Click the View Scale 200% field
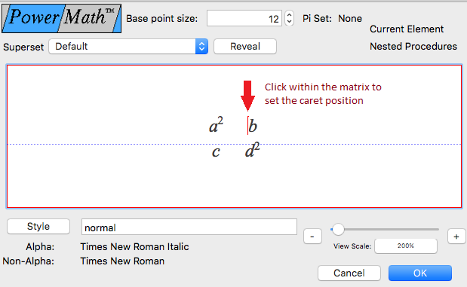The width and height of the screenshot is (467, 287). 406,246
